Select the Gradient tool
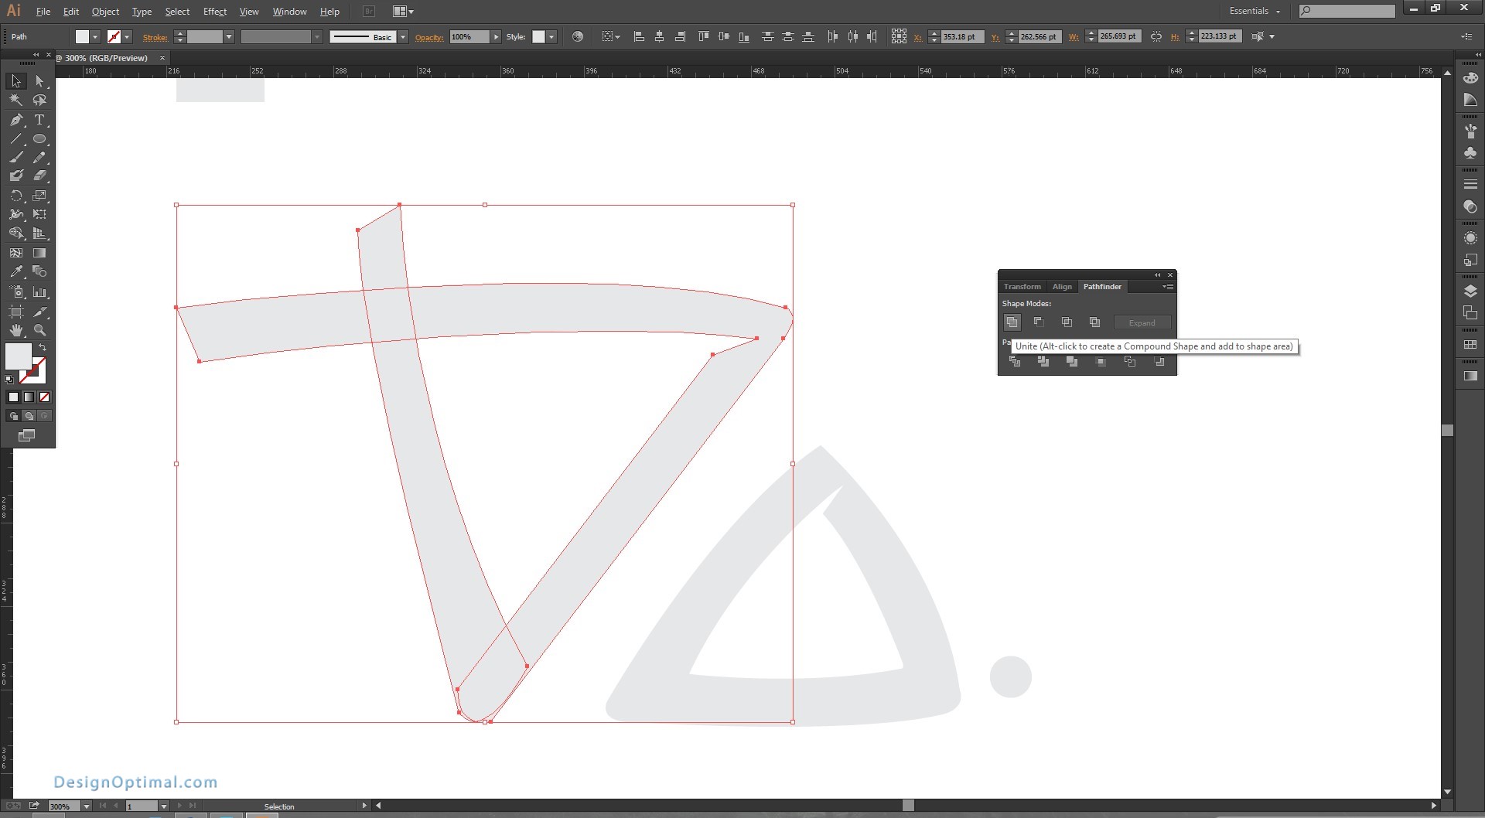This screenshot has height=818, width=1485. coord(39,253)
